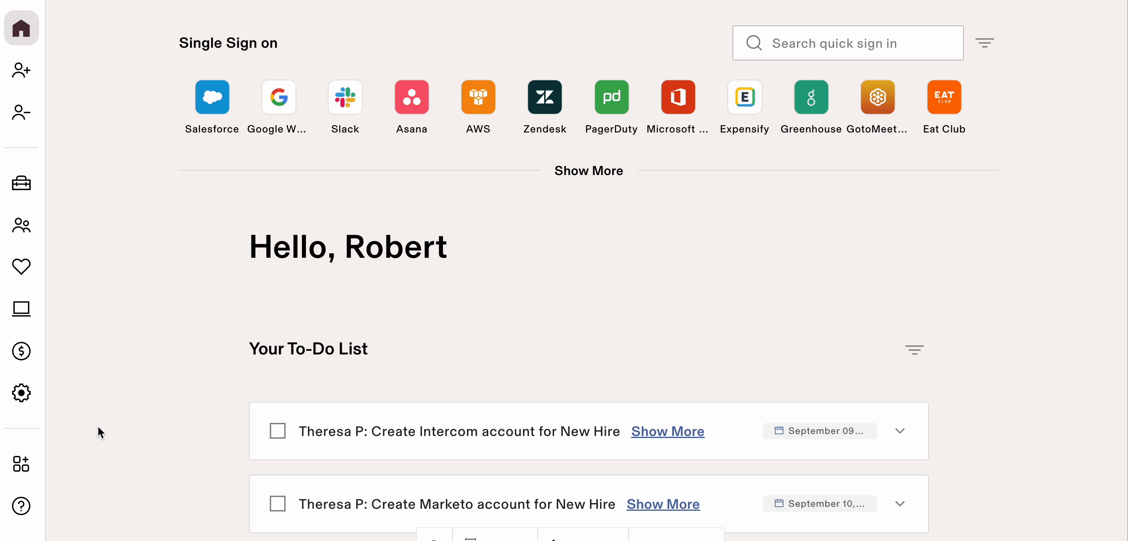Open the people group icon in the sidebar

coord(21,225)
